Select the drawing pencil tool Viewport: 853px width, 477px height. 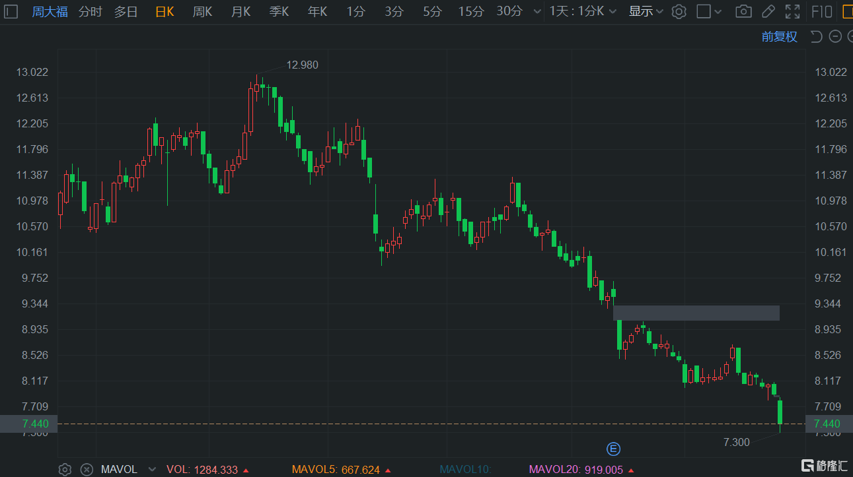[768, 11]
